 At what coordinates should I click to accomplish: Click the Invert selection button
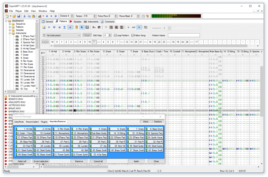pos(41,161)
